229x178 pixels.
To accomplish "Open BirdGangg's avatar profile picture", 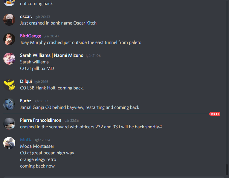I will point(9,39).
